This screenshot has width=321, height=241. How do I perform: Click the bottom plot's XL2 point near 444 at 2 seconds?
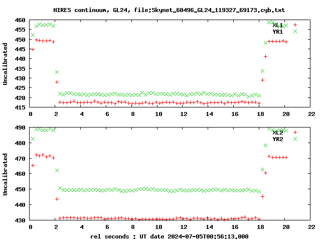(x=57, y=199)
